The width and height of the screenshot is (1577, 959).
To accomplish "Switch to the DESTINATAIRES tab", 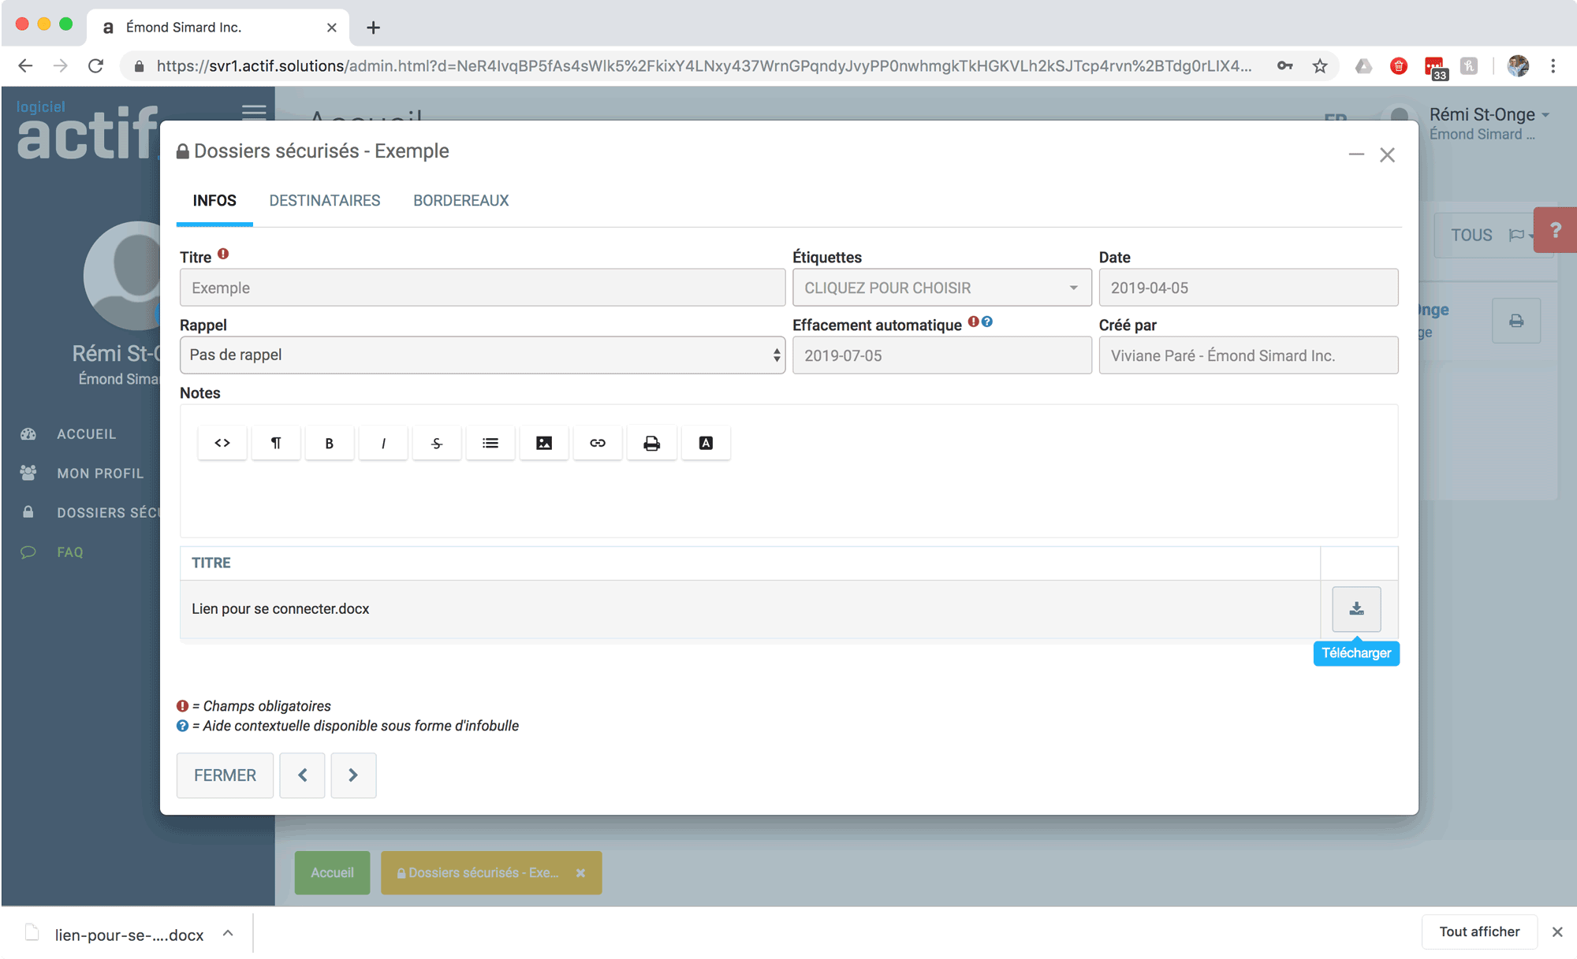I will (324, 200).
